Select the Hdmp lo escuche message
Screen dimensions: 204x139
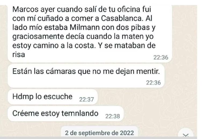point(53,97)
